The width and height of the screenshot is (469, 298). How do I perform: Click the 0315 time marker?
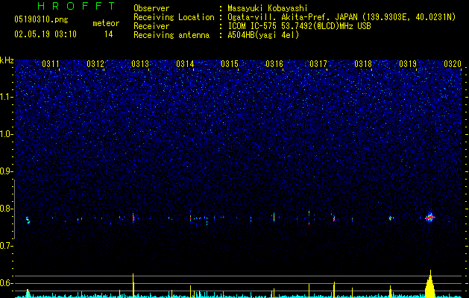230,64
